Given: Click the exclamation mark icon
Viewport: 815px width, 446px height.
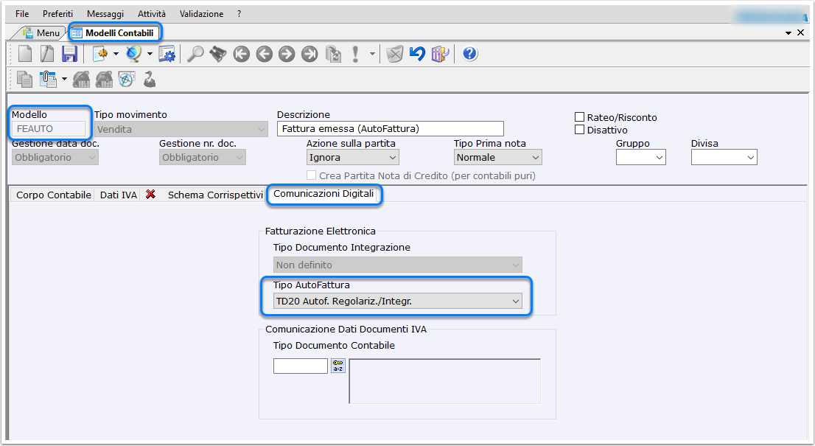Looking at the screenshot, I should [355, 54].
